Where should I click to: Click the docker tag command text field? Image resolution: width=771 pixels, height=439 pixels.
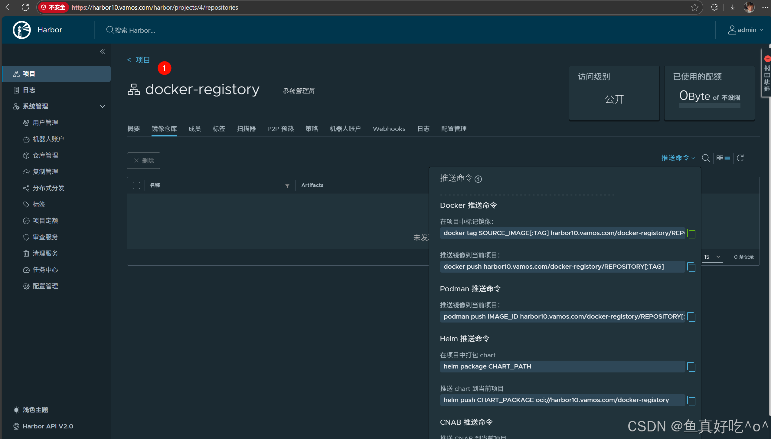[x=563, y=233]
